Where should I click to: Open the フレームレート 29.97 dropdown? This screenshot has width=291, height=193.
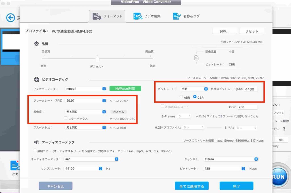85,101
